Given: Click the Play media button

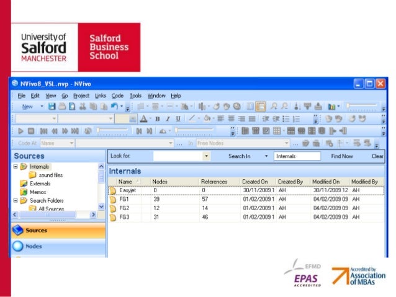Looking at the screenshot, I should click(x=20, y=131).
